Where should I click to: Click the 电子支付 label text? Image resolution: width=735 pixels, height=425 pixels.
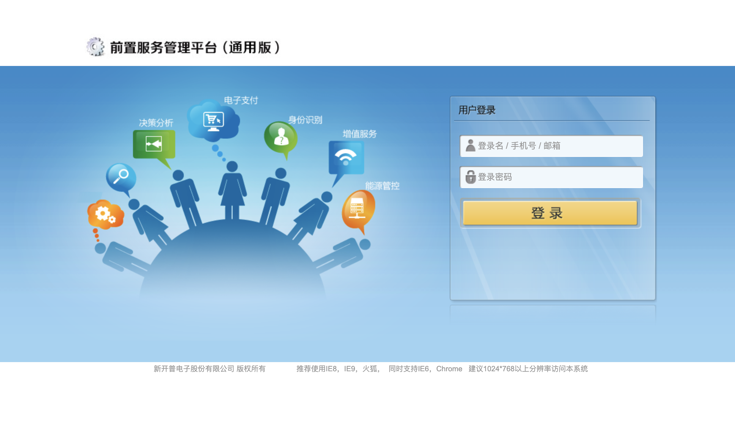pyautogui.click(x=241, y=100)
